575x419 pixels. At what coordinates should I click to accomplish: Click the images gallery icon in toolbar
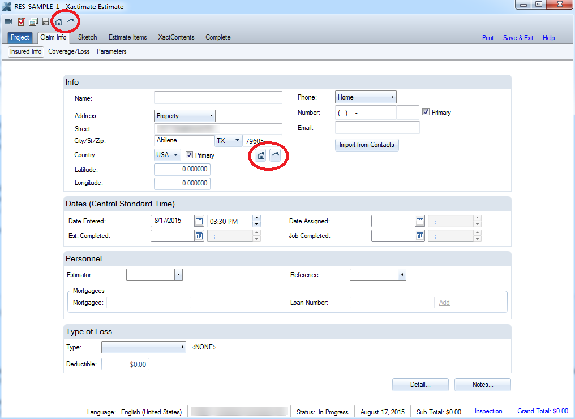coord(33,22)
